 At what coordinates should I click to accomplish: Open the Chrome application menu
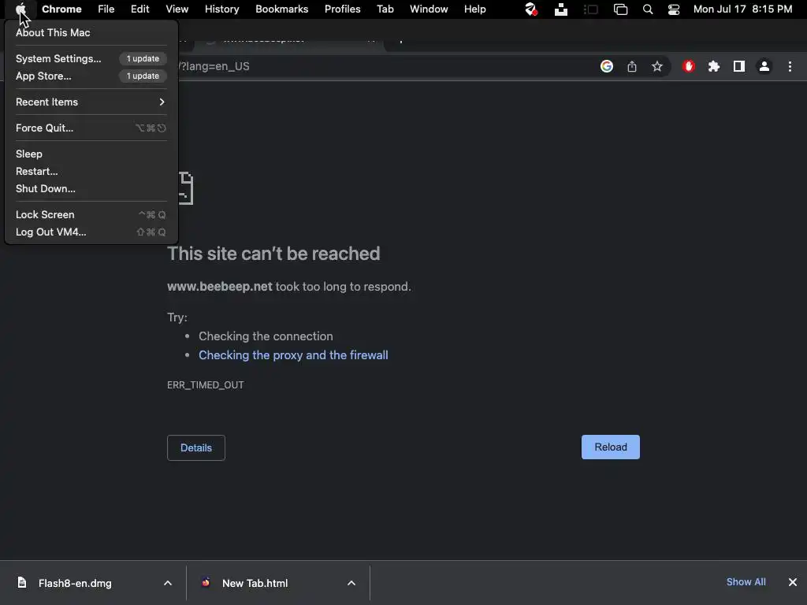(x=61, y=9)
